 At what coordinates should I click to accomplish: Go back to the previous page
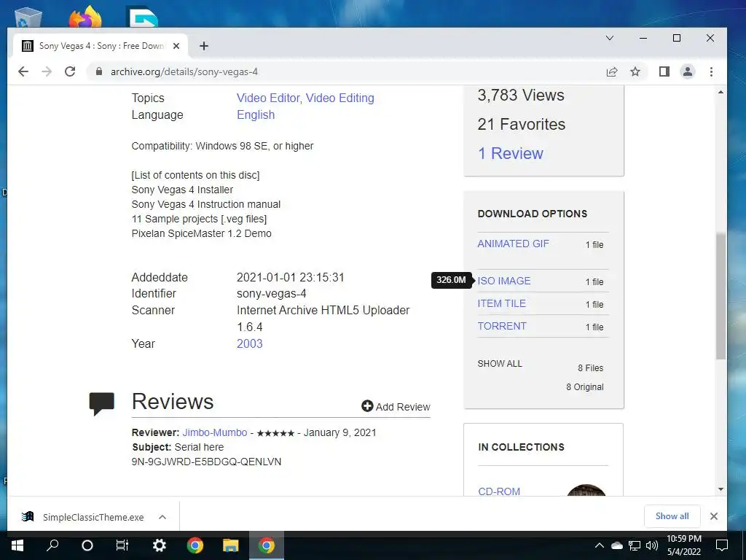[x=23, y=72]
